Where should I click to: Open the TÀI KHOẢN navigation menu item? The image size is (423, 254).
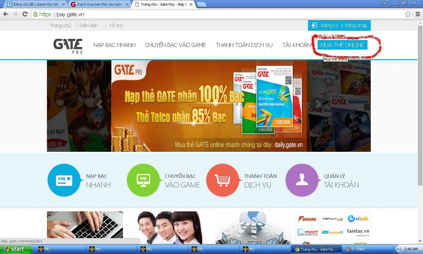coord(296,45)
